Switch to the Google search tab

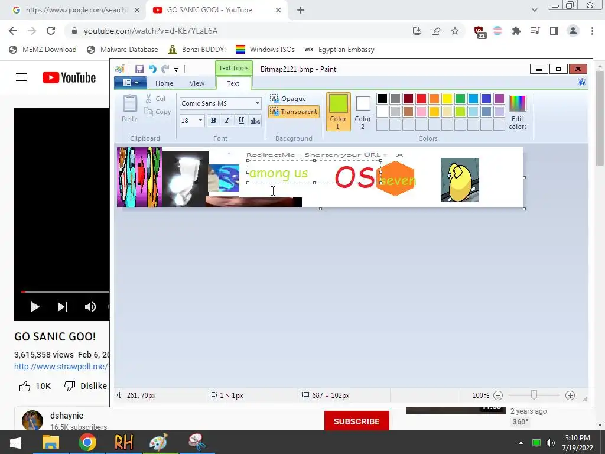pyautogui.click(x=75, y=10)
